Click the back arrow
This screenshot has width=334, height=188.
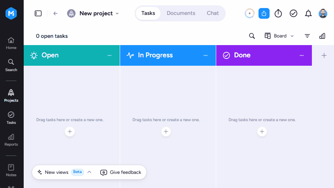55,13
